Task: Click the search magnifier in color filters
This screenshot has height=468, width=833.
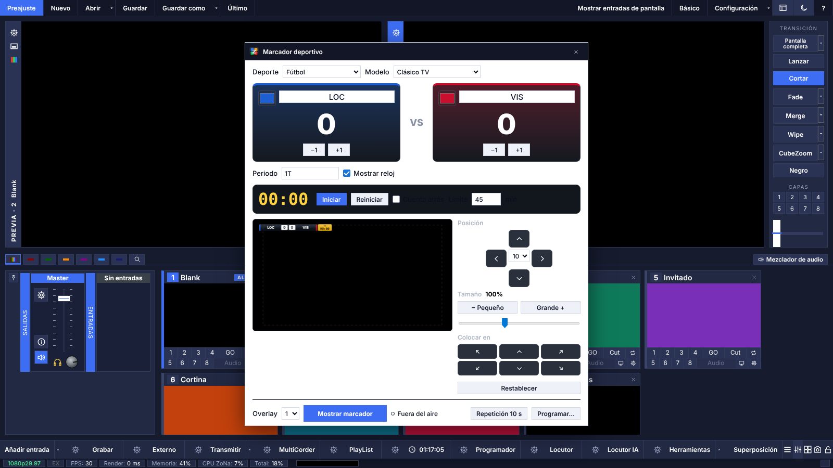Action: 137,259
